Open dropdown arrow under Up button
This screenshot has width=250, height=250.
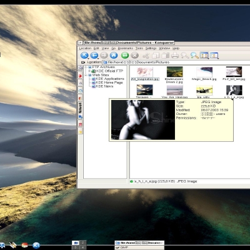(87, 59)
